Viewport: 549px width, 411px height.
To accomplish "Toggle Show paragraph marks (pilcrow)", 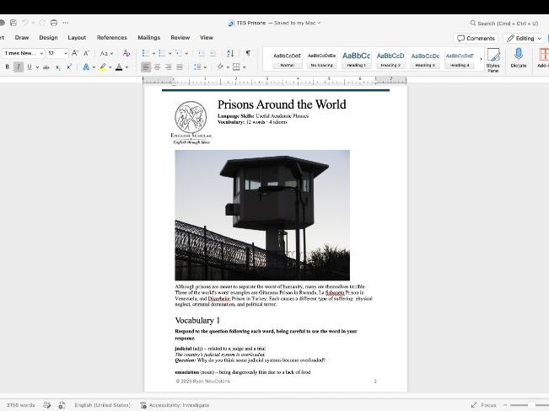I will pos(248,53).
